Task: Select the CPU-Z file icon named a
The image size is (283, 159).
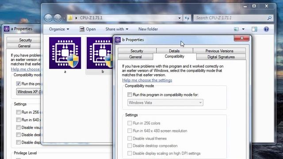Action: (x=65, y=53)
